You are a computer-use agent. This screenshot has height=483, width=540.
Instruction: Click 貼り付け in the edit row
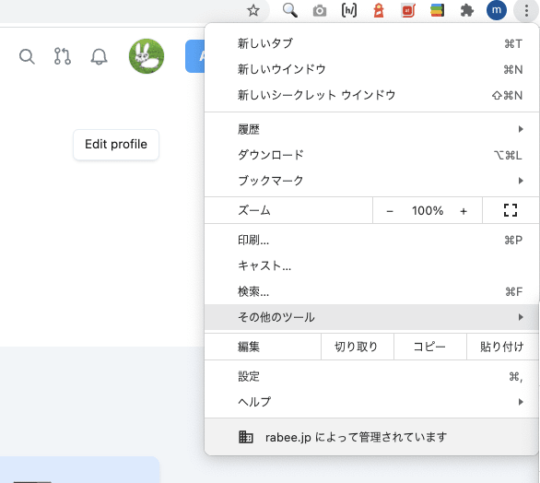[503, 347]
